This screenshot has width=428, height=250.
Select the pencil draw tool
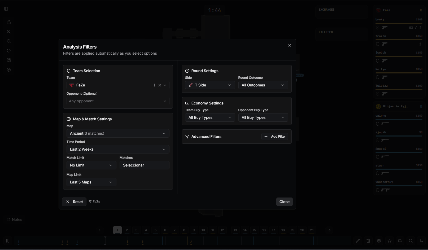[x=358, y=241]
